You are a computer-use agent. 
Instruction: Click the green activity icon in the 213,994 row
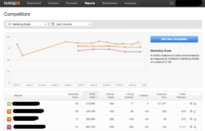[9, 104]
